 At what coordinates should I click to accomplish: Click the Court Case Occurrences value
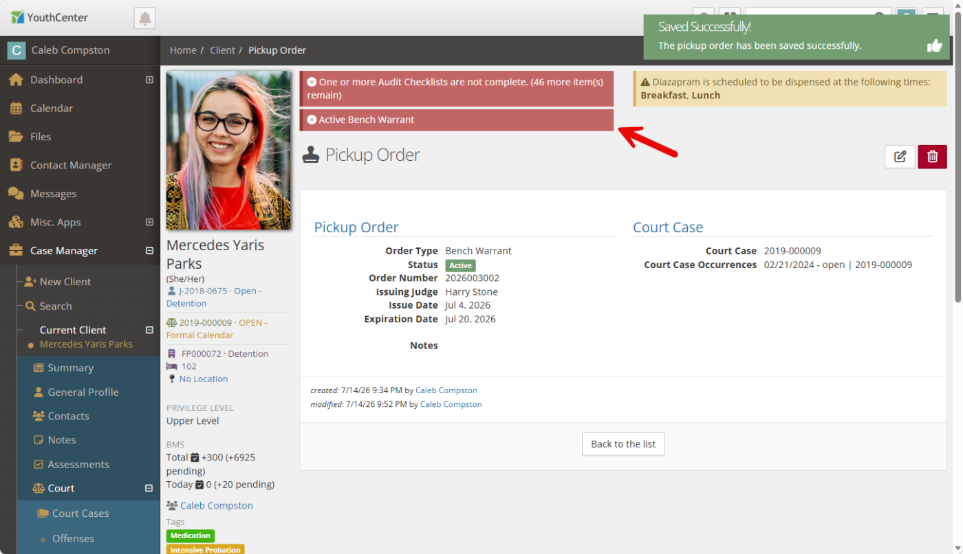838,265
